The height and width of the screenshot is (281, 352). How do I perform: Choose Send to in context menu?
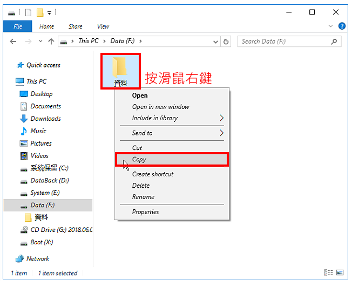[172, 133]
